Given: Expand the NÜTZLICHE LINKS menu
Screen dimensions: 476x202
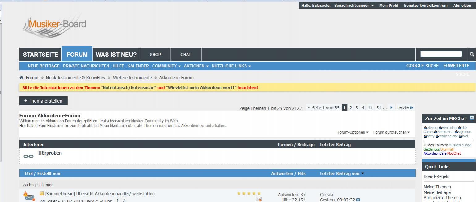Looking at the screenshot, I should click(231, 66).
